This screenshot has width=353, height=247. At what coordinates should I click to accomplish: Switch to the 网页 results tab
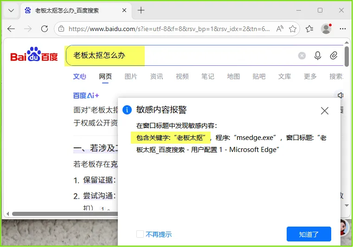(105, 76)
